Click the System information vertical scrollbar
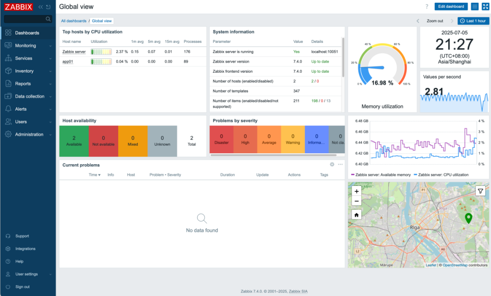491x296 pixels. click(x=343, y=57)
